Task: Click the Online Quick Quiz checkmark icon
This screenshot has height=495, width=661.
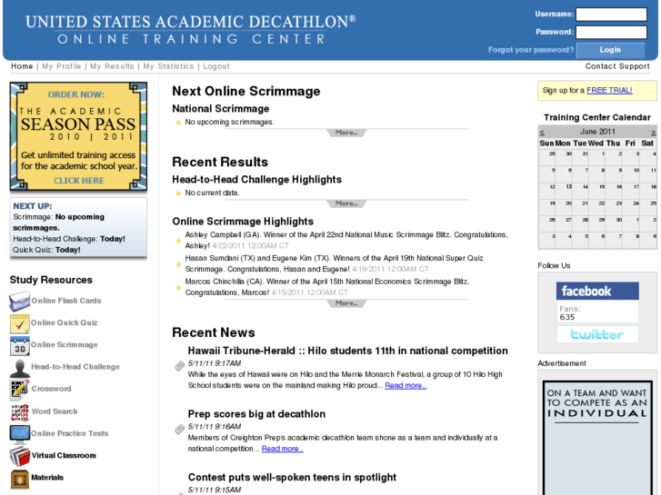Action: click(x=19, y=323)
